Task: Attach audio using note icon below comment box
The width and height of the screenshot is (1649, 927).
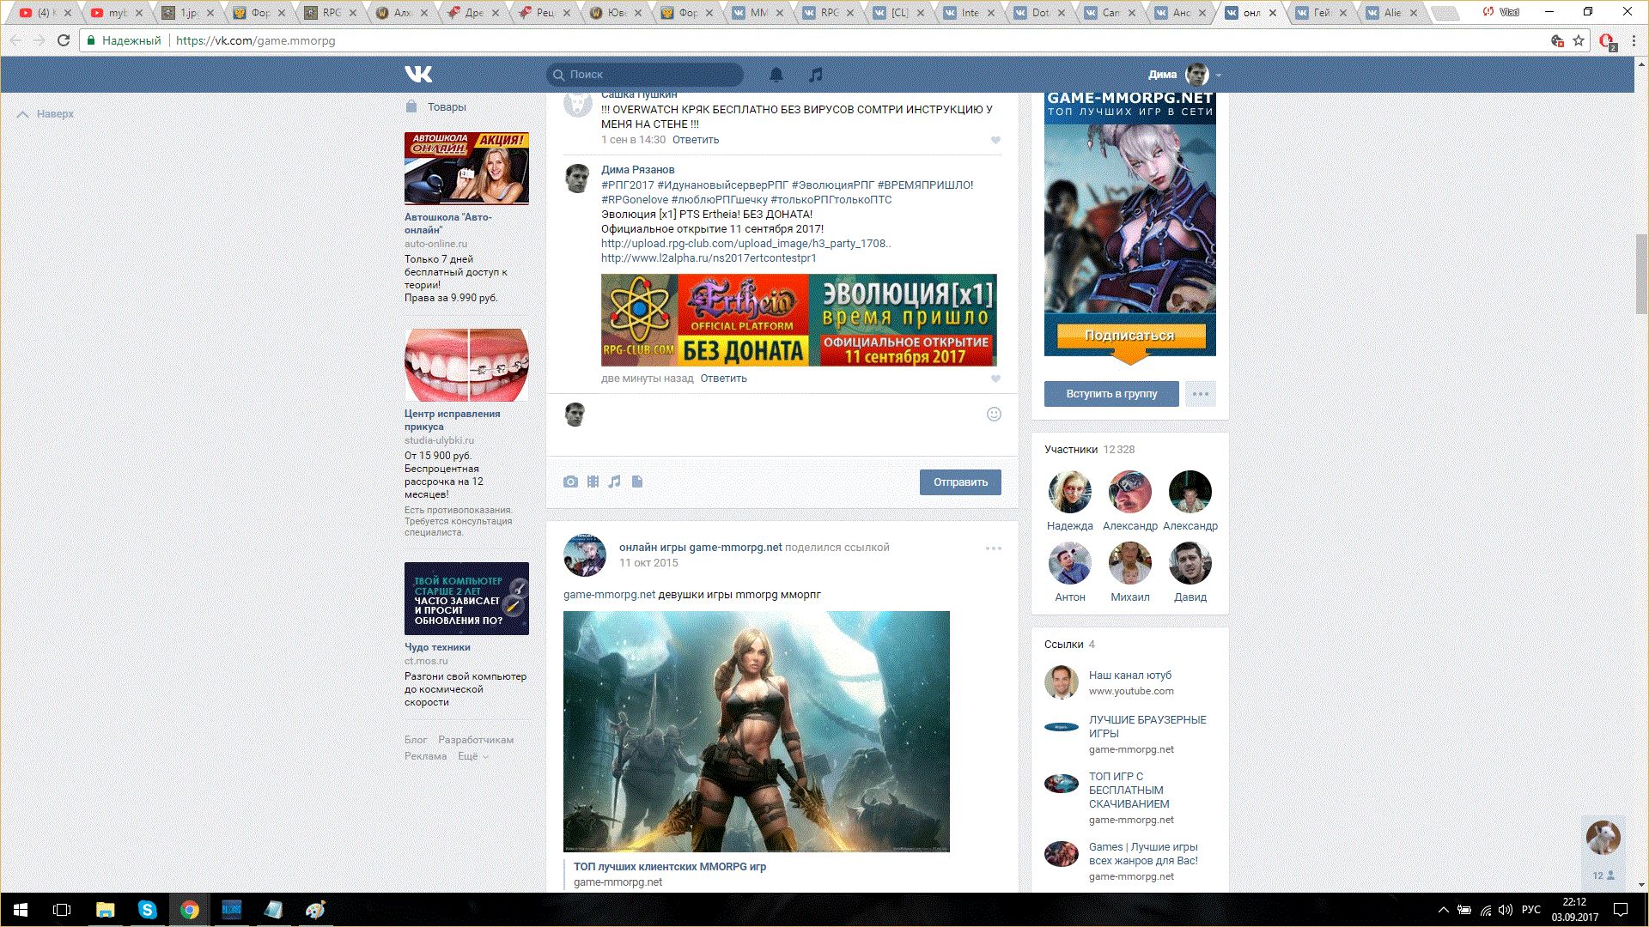Action: click(614, 482)
